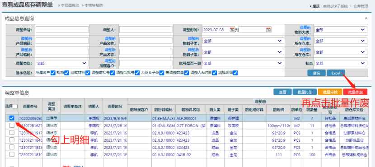Click the 后退 back arrow
Screen dimensions: 375x167
[x=315, y=6]
